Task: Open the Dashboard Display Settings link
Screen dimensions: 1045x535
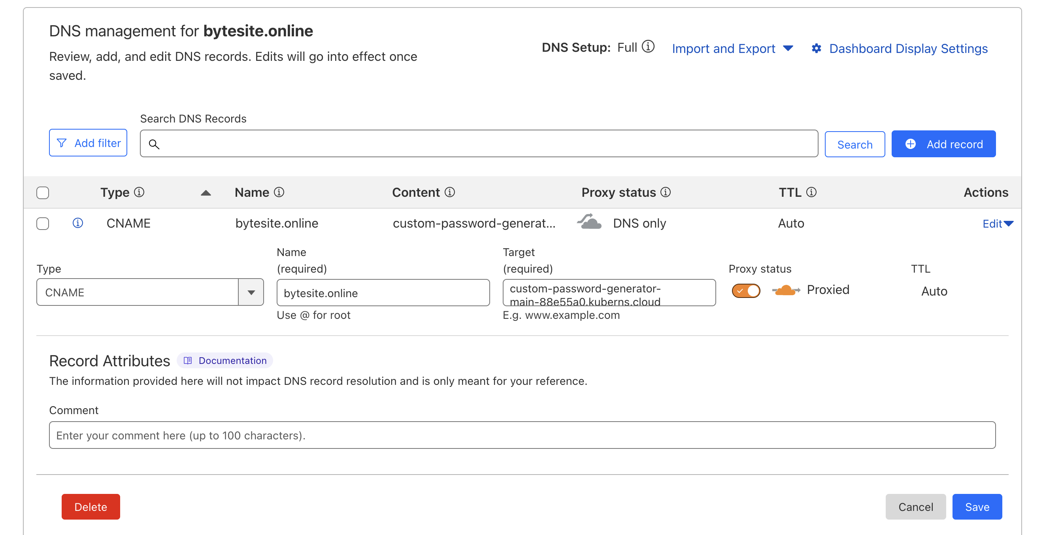Action: pos(908,48)
